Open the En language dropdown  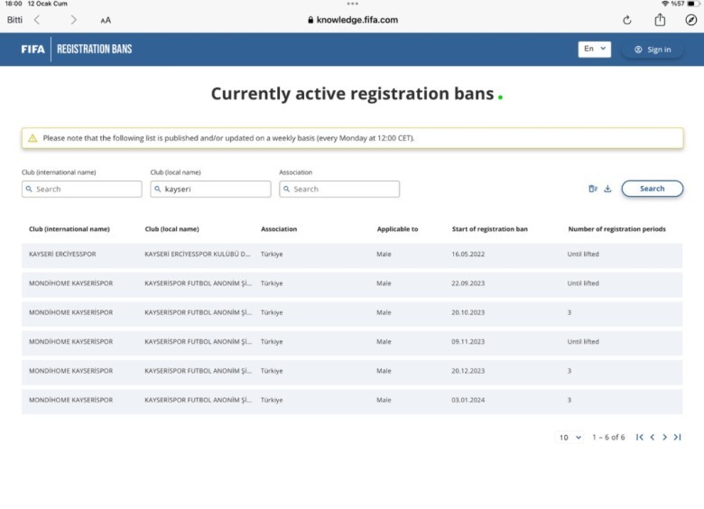tap(594, 49)
